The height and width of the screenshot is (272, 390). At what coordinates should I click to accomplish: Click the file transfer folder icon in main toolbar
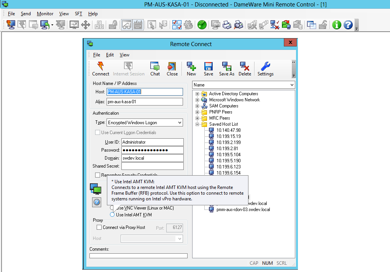pos(286,25)
